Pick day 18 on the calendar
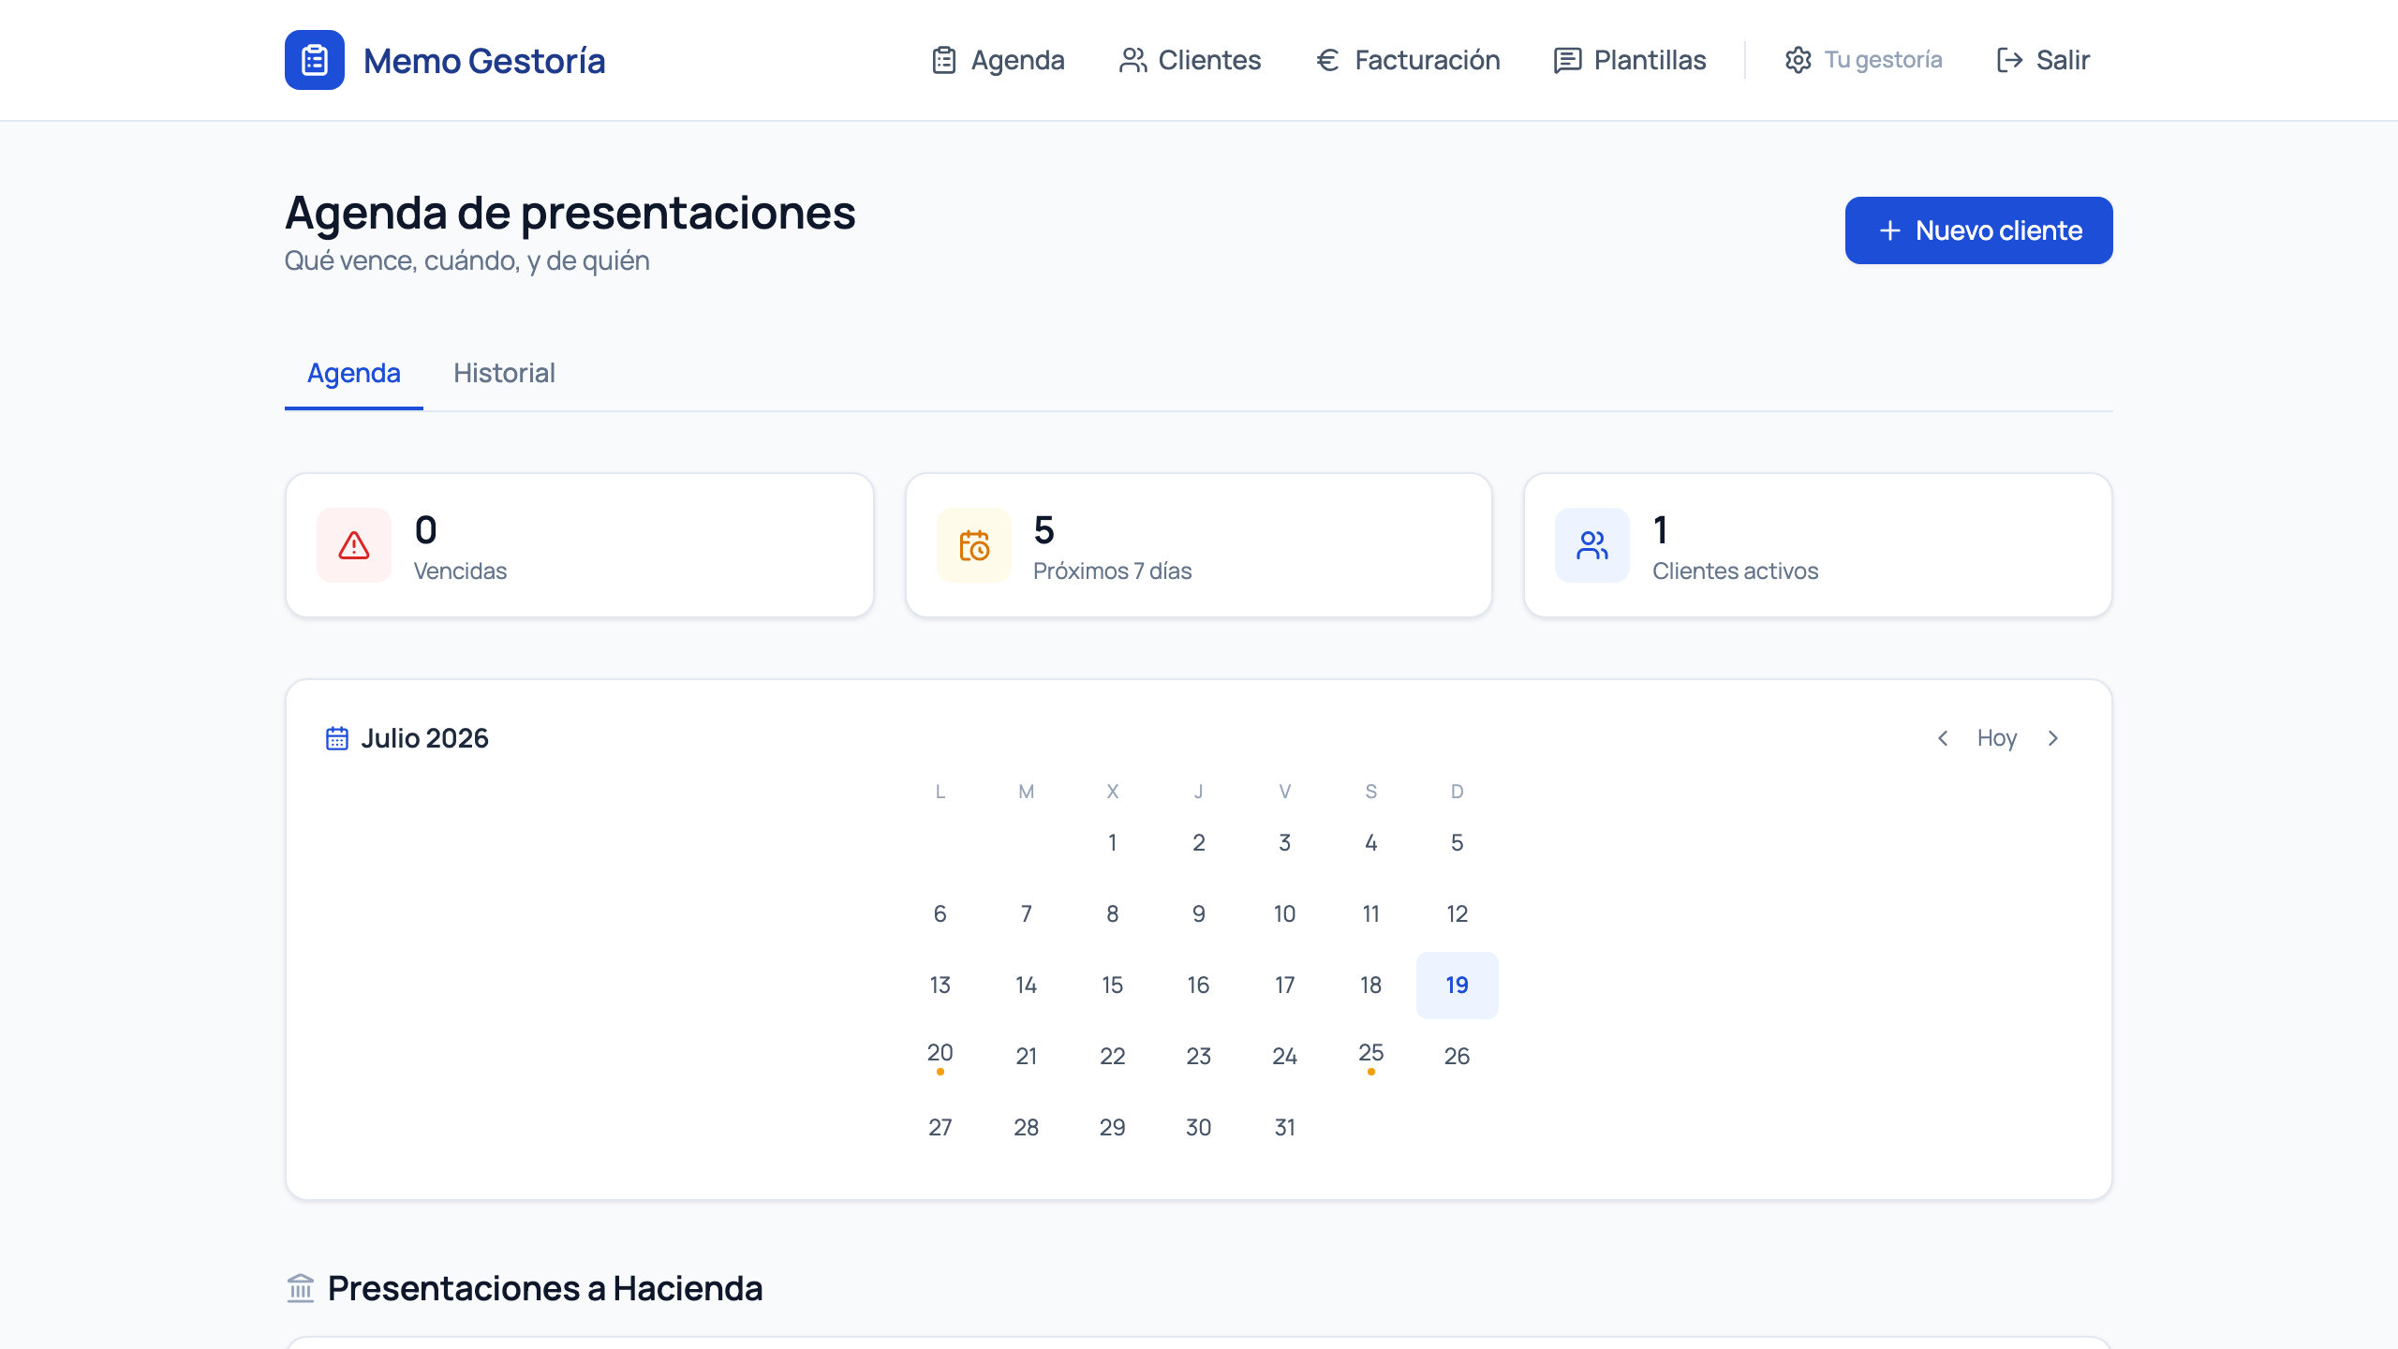 coord(1371,986)
